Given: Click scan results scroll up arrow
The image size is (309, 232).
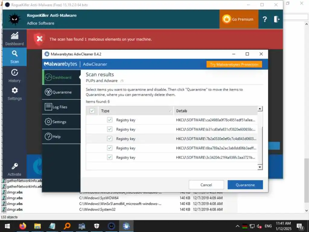Looking at the screenshot, I should (260, 109).
